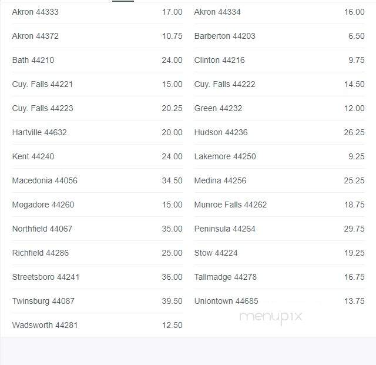The height and width of the screenshot is (365, 376).
Task: Click the menupix watermark logo
Action: tap(271, 317)
